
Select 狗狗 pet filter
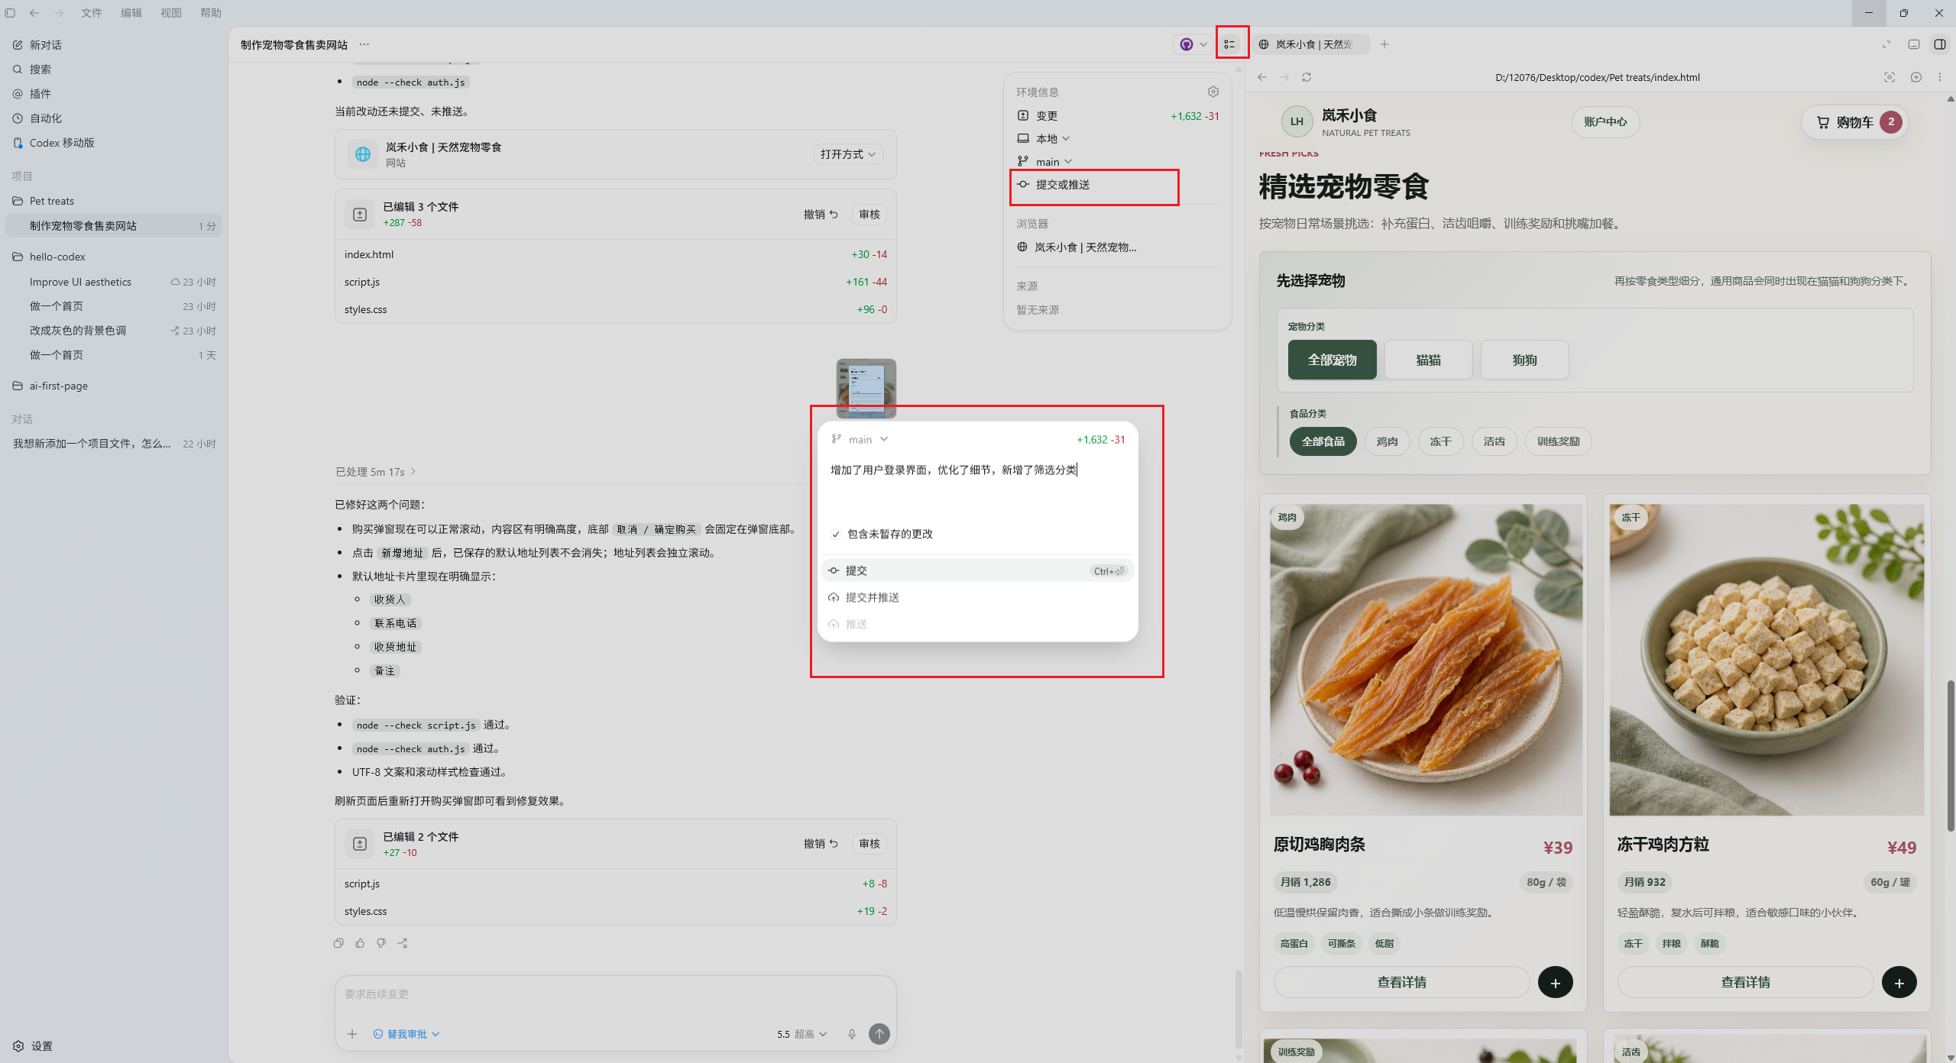tap(1524, 360)
